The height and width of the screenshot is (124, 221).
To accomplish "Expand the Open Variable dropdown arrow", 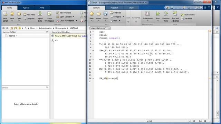I will 73,17.
